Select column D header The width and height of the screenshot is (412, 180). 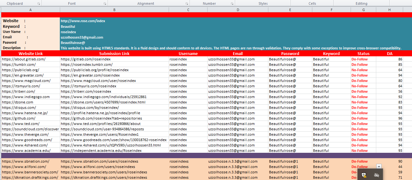(238, 10)
